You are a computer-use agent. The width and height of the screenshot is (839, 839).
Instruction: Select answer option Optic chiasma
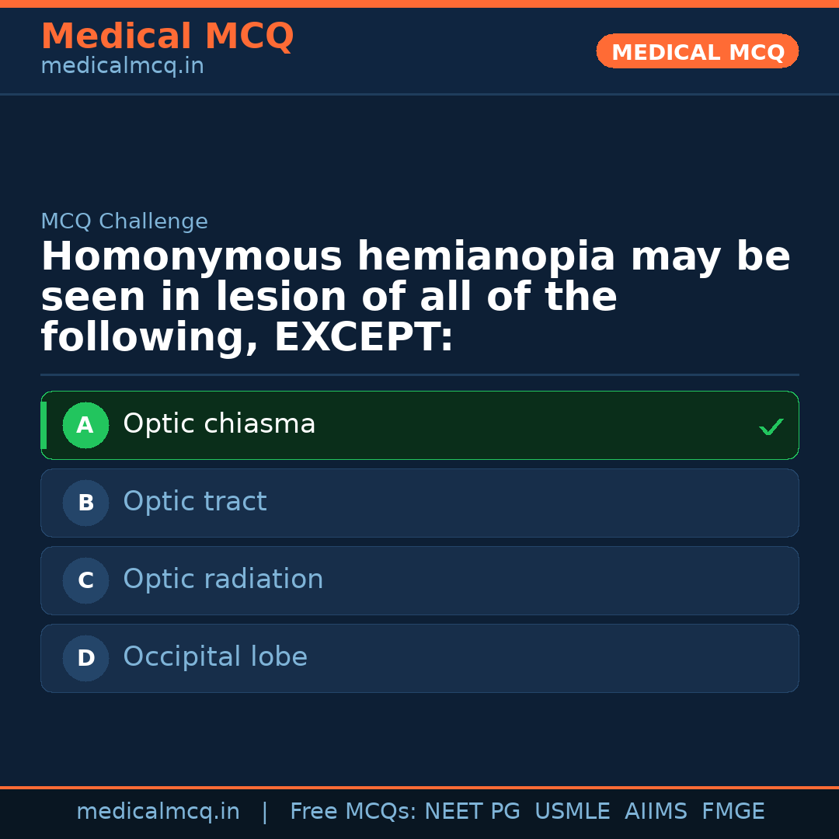[x=419, y=425]
